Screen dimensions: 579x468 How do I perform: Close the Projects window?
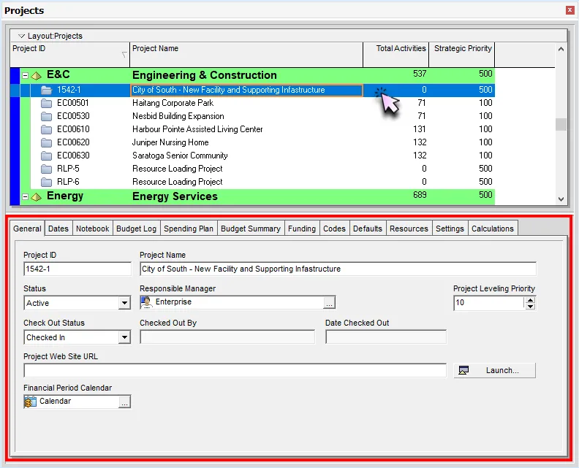point(569,10)
